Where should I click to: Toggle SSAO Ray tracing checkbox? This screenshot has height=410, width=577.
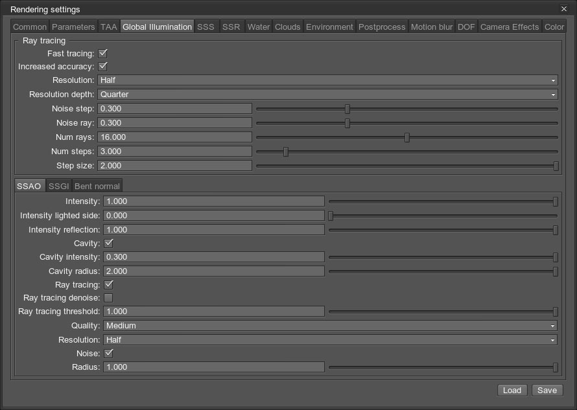point(108,285)
